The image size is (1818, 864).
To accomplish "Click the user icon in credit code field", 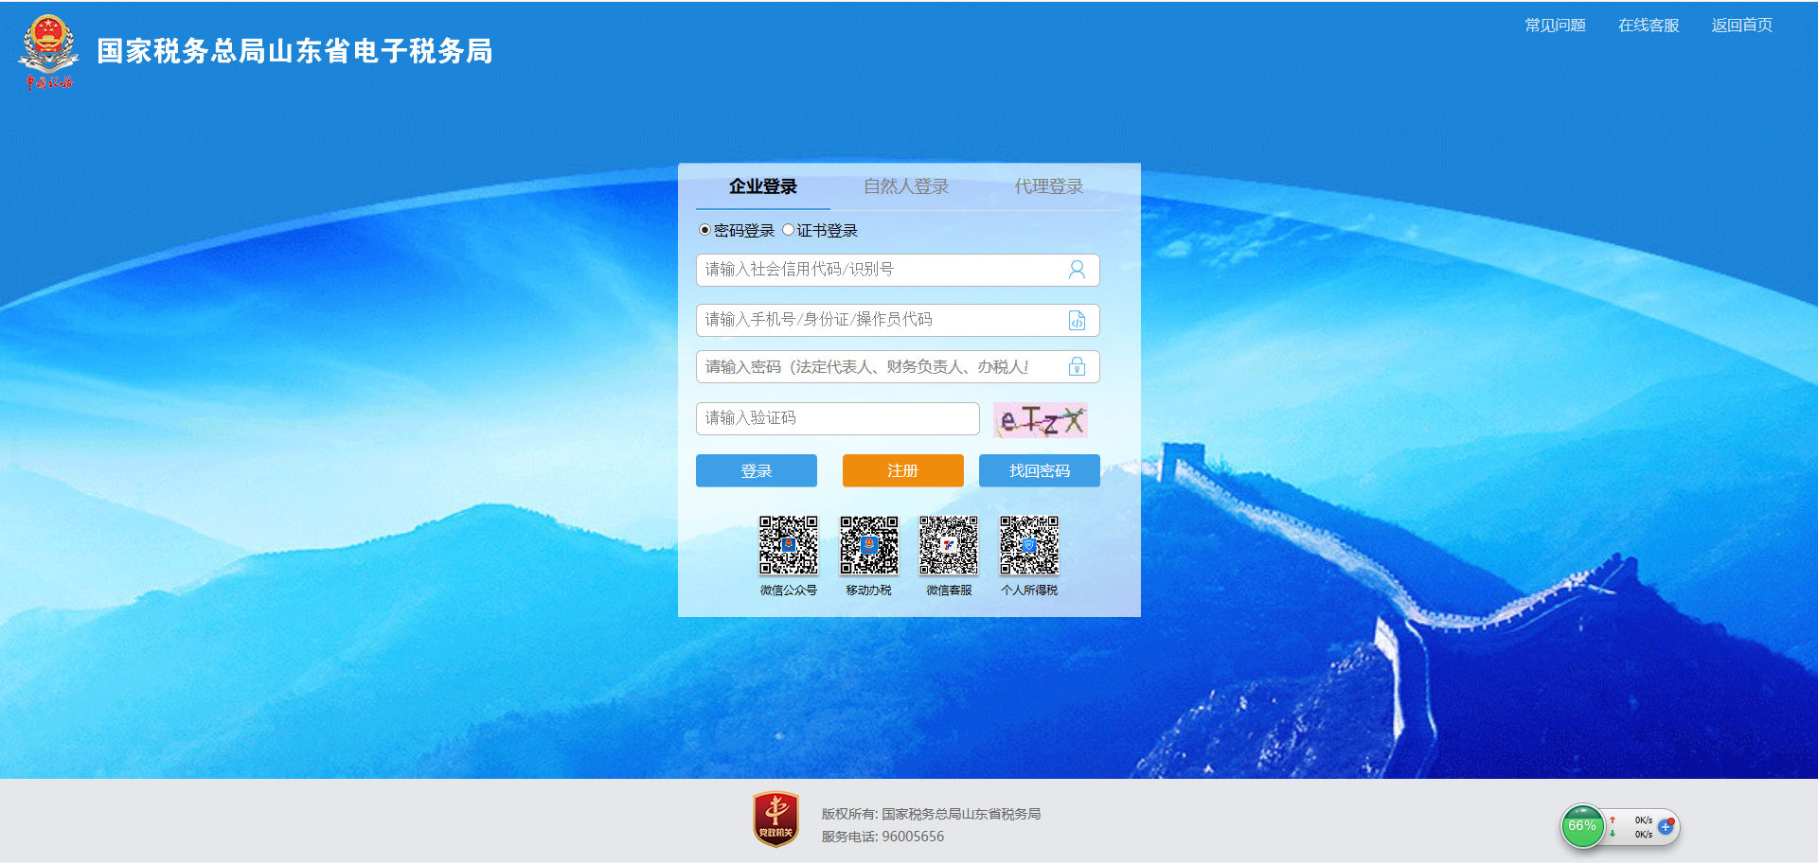I will click(1077, 270).
